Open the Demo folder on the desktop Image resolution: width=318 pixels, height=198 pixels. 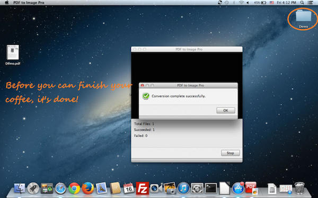click(303, 18)
